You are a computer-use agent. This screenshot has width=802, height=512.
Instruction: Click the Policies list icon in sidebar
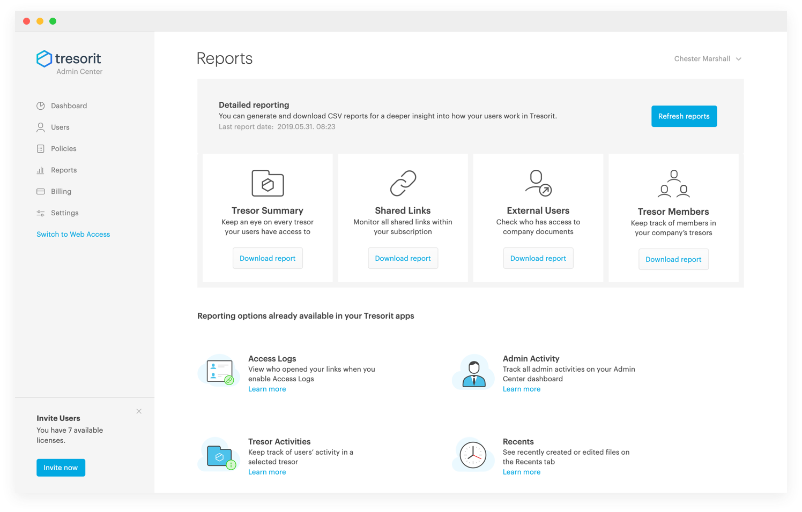(41, 149)
